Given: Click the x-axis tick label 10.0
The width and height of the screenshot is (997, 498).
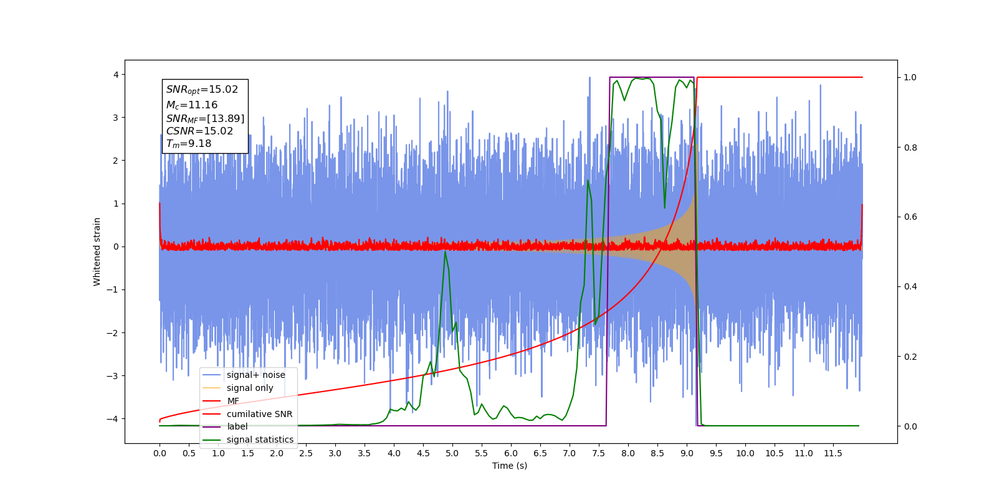Looking at the screenshot, I should [745, 453].
